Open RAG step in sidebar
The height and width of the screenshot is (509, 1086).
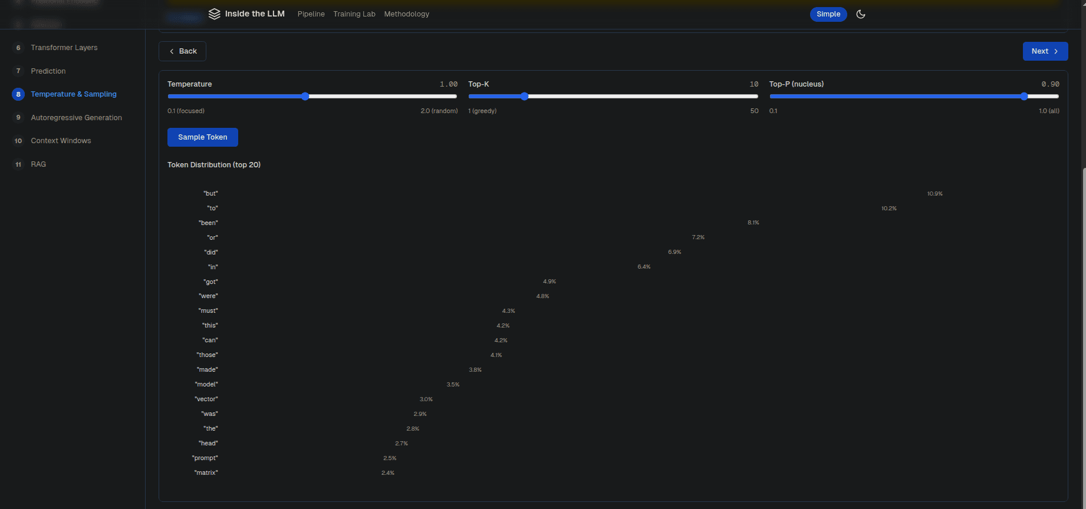tap(38, 164)
